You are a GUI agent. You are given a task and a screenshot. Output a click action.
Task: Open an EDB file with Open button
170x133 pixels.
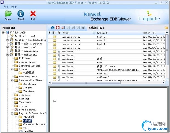8,15
